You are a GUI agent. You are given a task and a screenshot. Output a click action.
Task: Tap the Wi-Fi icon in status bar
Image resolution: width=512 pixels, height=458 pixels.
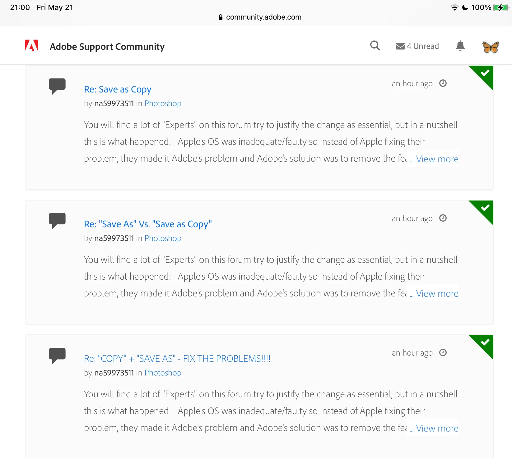click(x=454, y=8)
